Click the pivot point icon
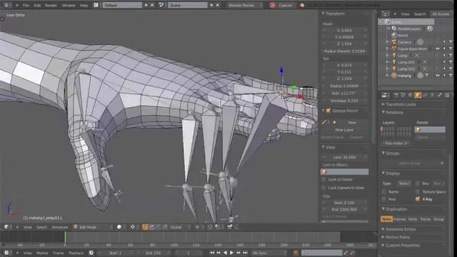 [x=133, y=227]
